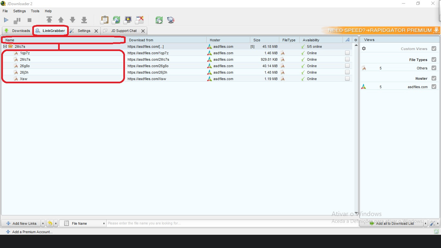Switch to the LinkGrabber tab
This screenshot has width=441, height=248.
tap(50, 31)
